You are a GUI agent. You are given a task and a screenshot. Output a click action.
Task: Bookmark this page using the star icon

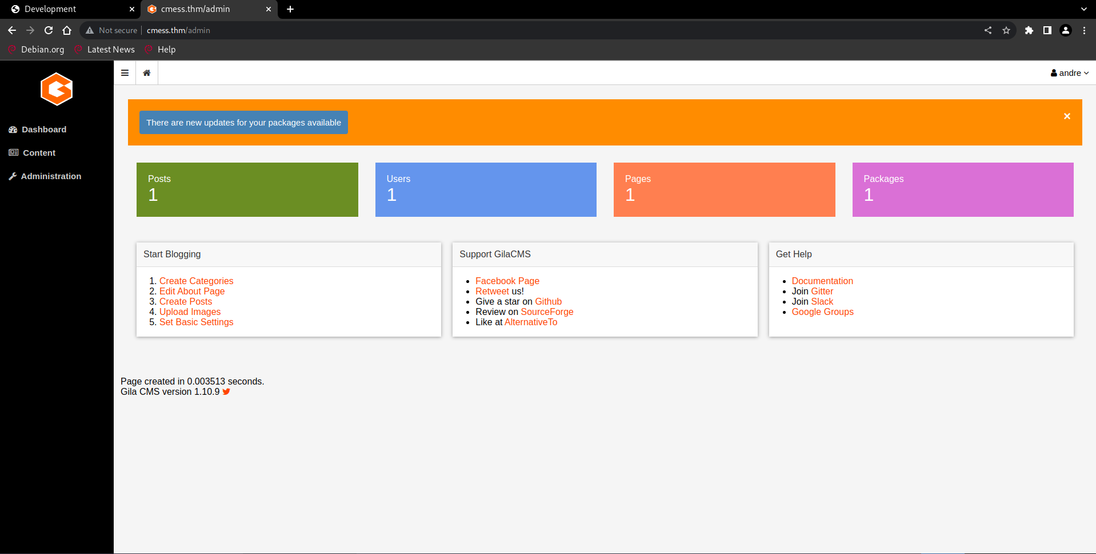pyautogui.click(x=1007, y=30)
